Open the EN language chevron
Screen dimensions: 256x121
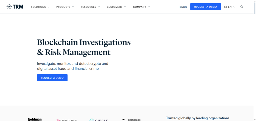[234, 7]
